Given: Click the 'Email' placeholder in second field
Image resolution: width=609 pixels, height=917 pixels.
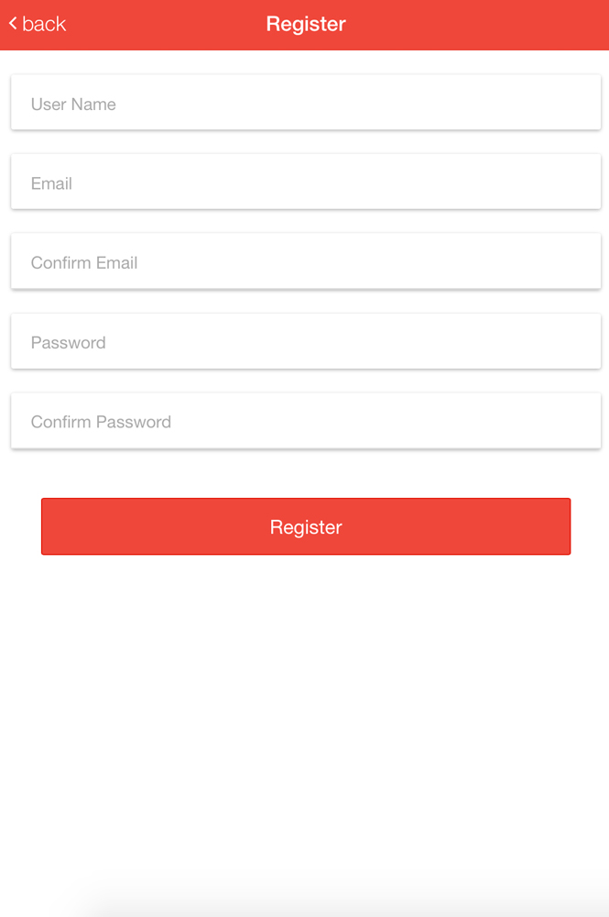Looking at the screenshot, I should 51,183.
